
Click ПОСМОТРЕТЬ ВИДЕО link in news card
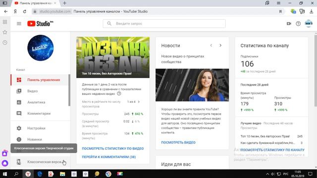tap(178, 142)
